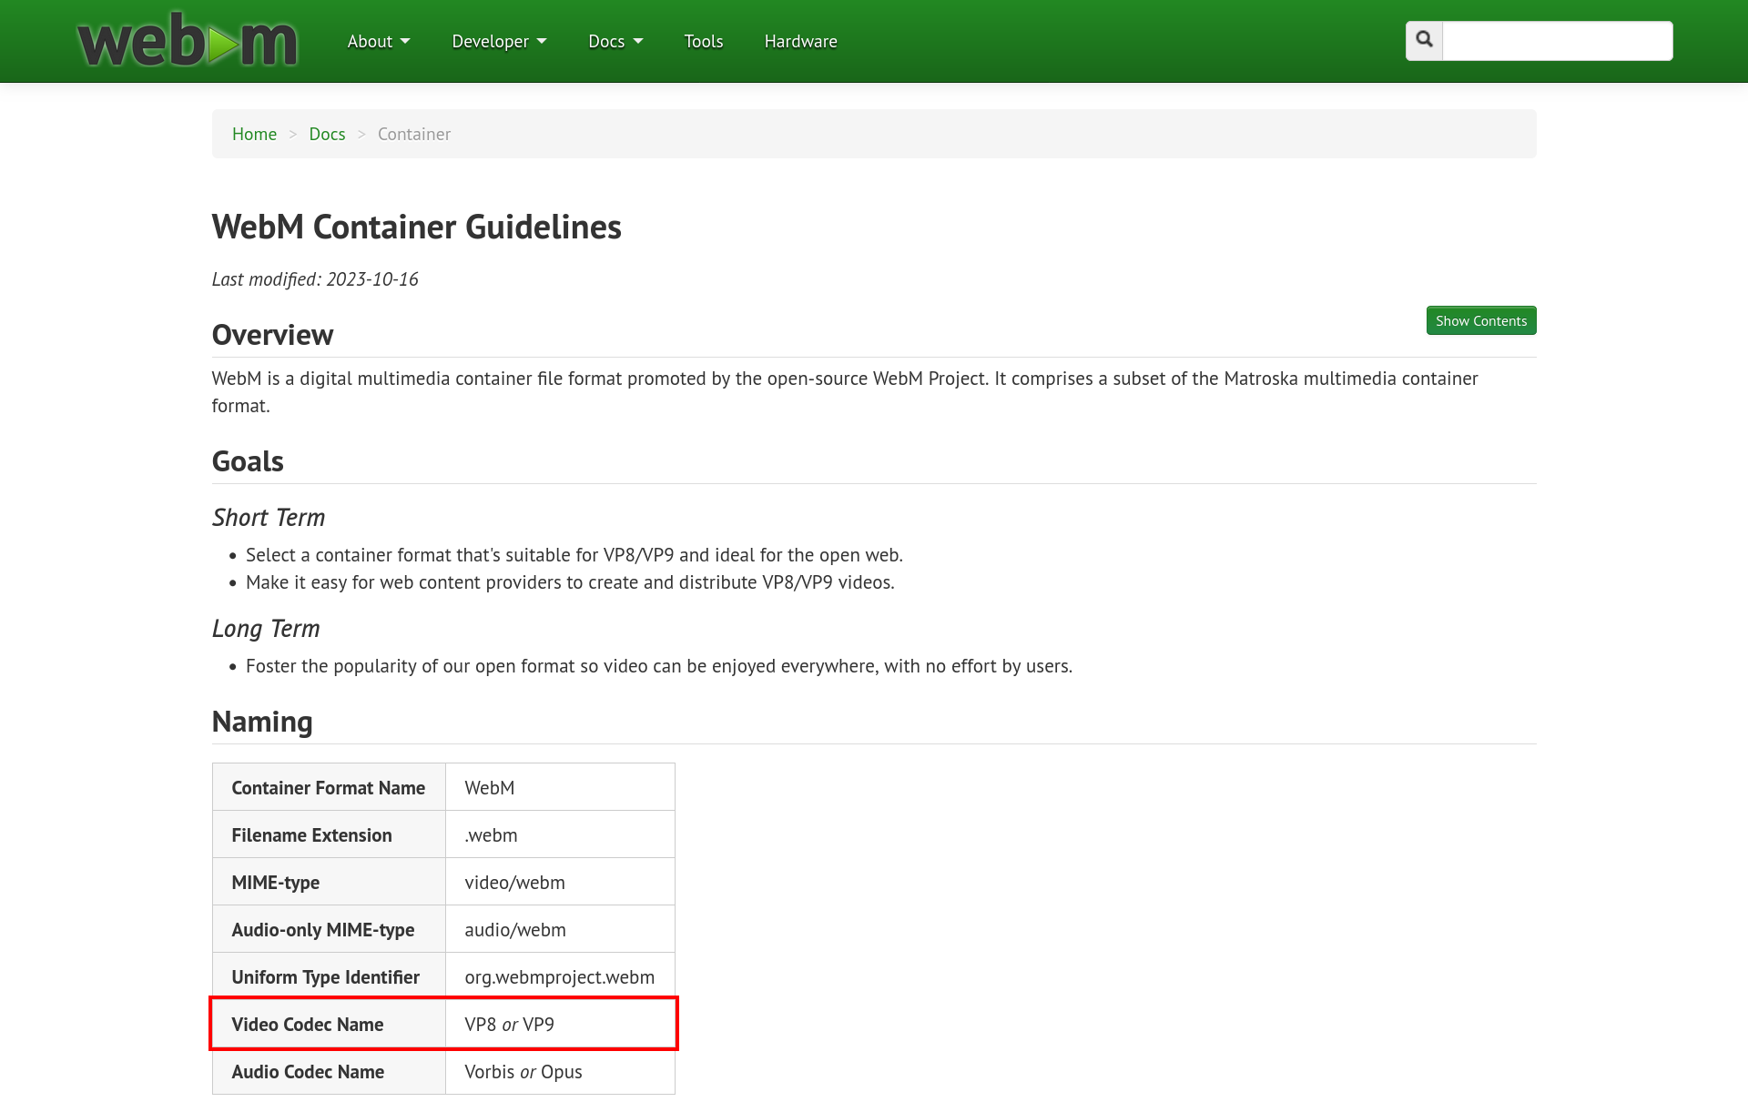Click the bullet starting 'Select a container format'
Screen dimensions: 1748x1112
[x=574, y=555]
